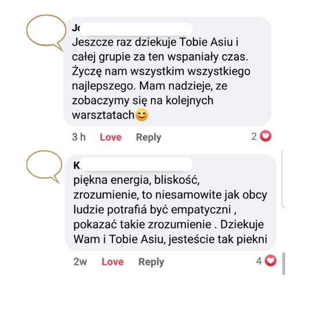311x311 pixels.
Task: Show who reacted via the count "4"
Action: pyautogui.click(x=259, y=261)
